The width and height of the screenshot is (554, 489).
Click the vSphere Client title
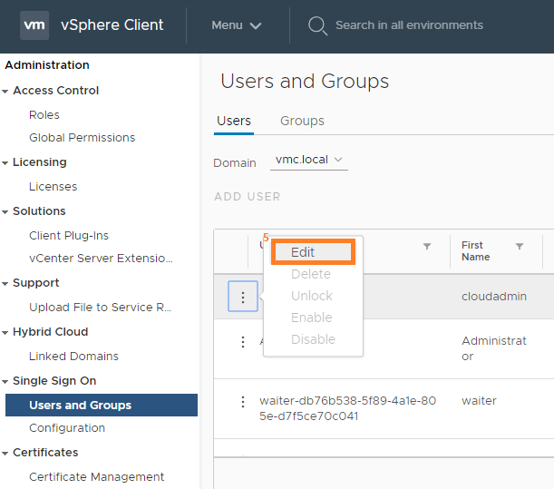pyautogui.click(x=112, y=25)
